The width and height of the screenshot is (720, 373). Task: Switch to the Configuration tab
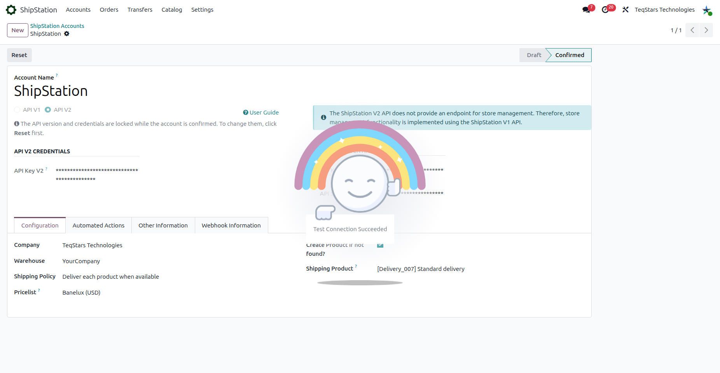click(x=40, y=226)
